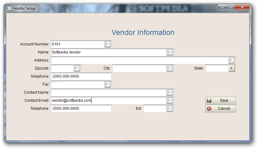Click the keyboard icon in Account Number field
The width and height of the screenshot is (258, 149).
click(x=108, y=44)
